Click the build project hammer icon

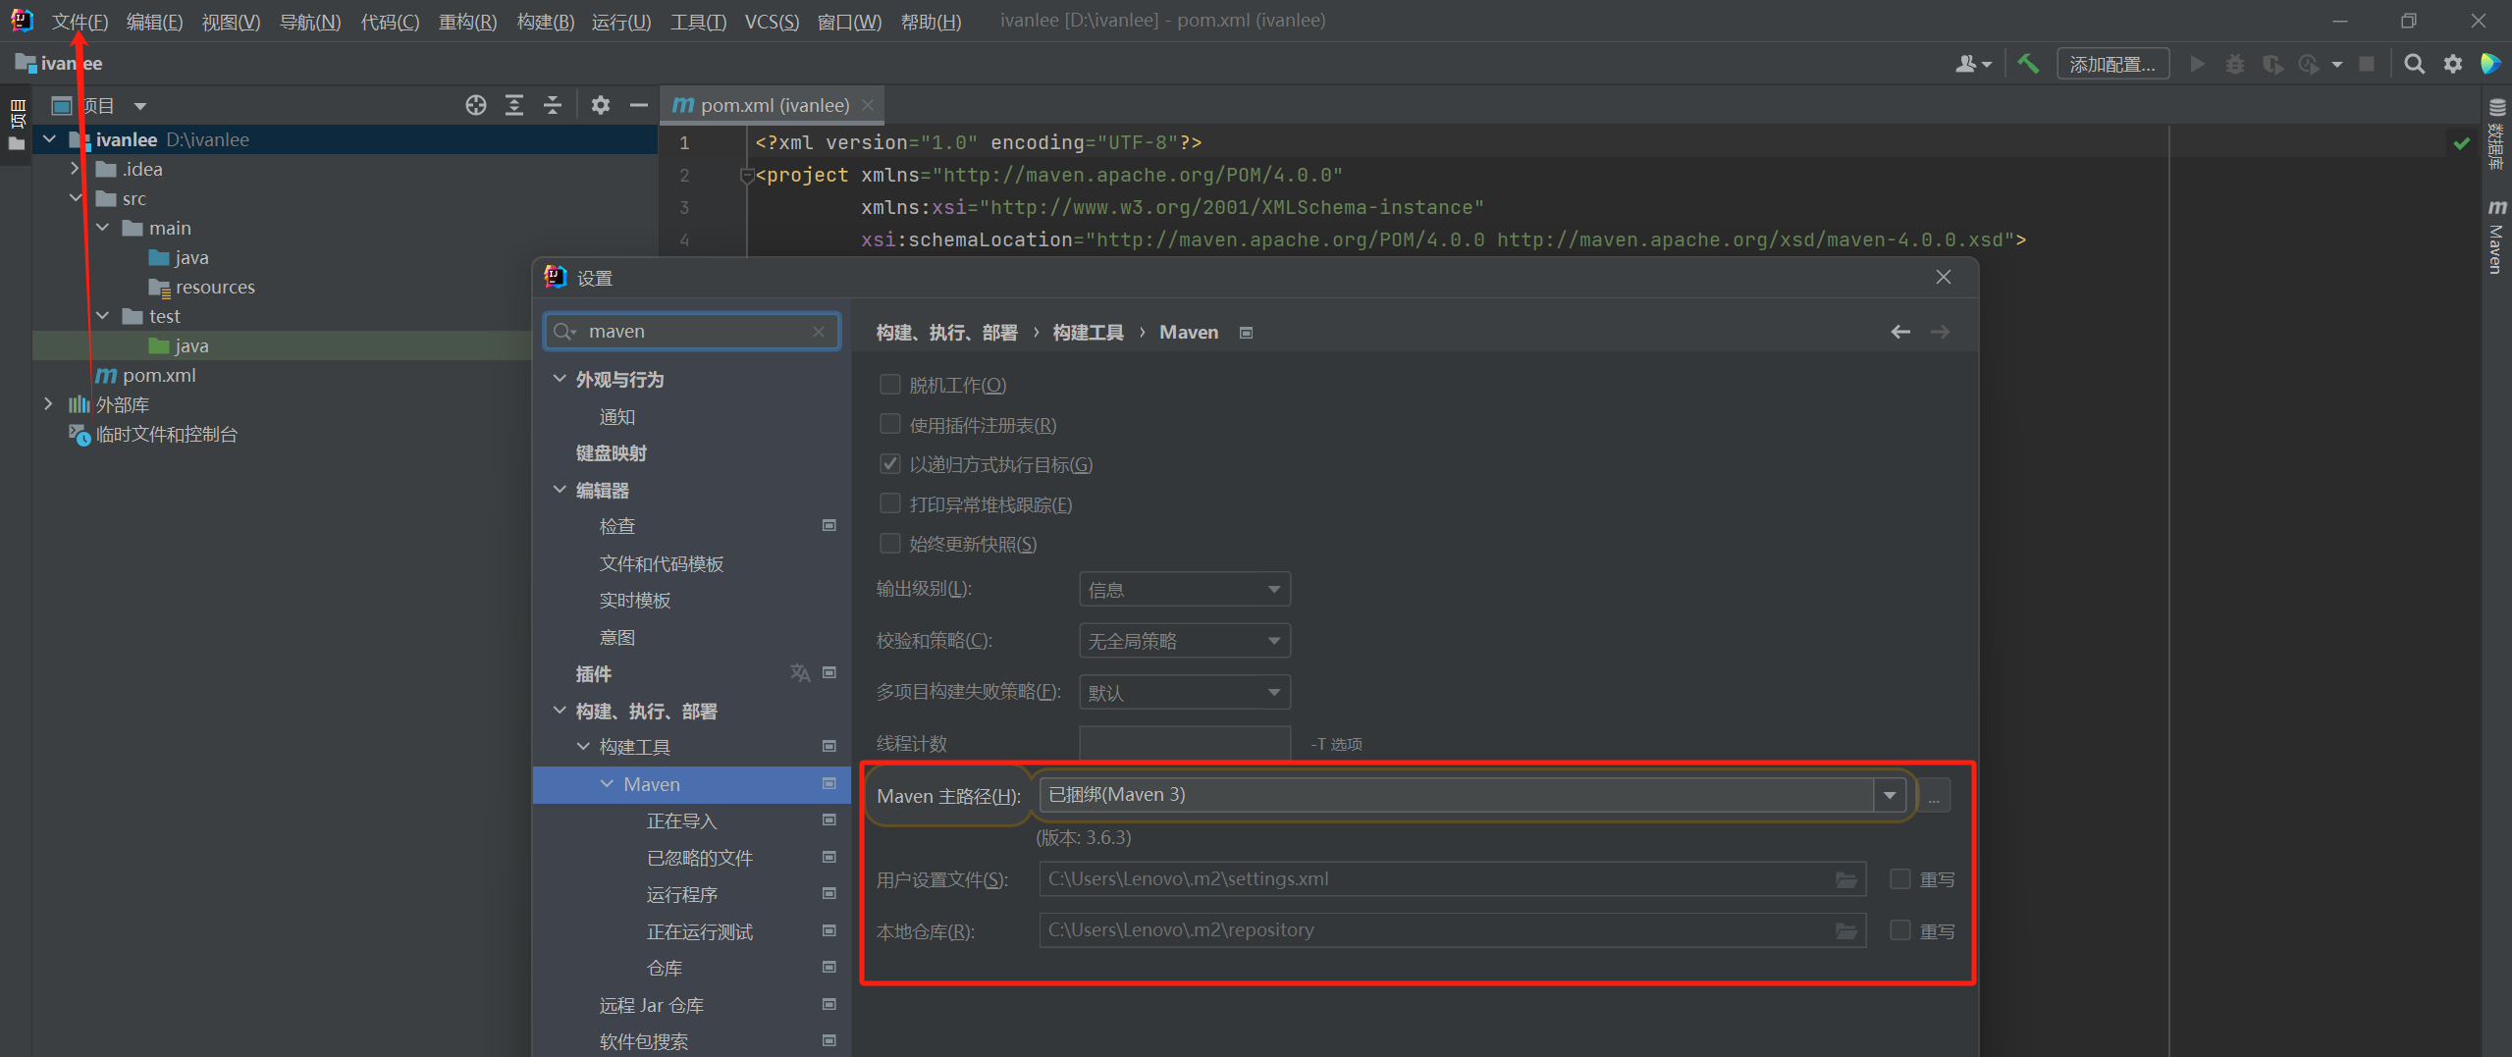pyautogui.click(x=2028, y=64)
